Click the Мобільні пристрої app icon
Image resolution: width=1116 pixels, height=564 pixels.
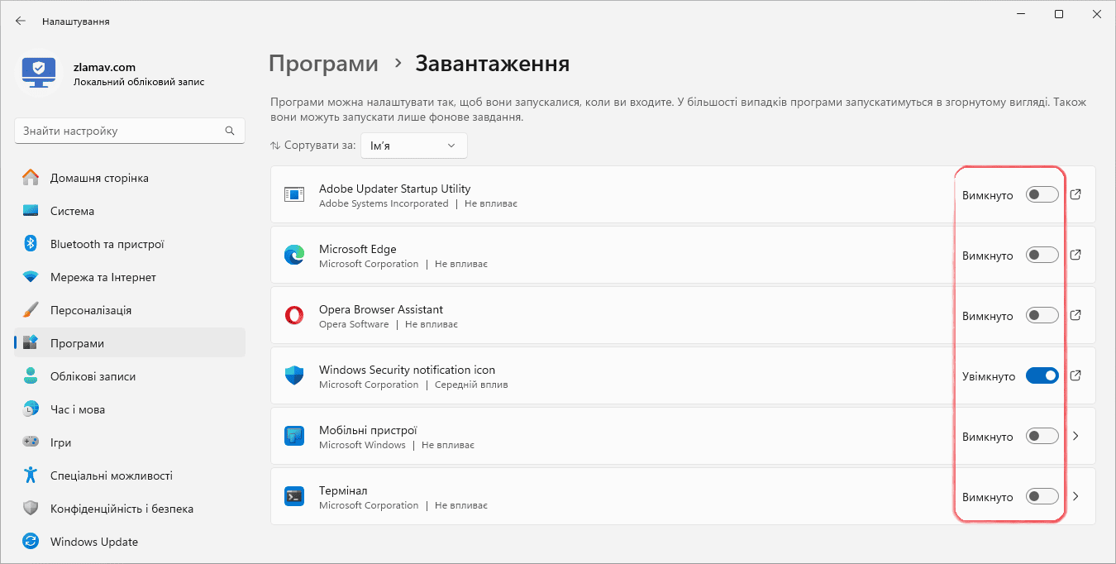[x=294, y=437]
